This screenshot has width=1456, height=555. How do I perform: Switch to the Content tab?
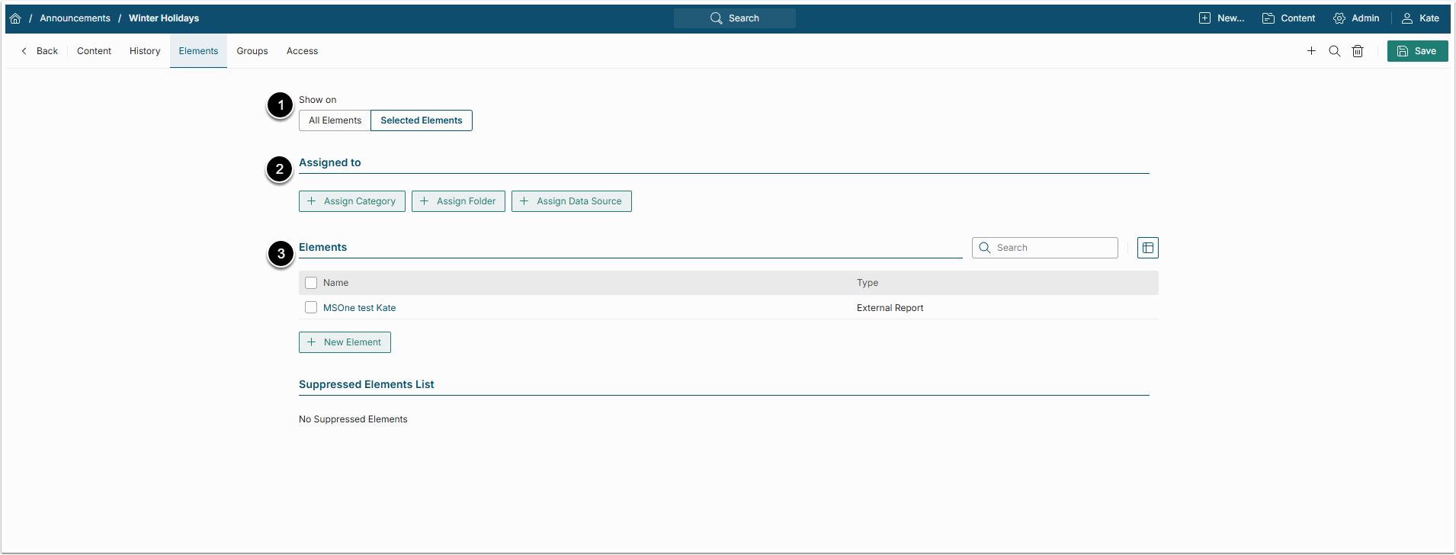(94, 51)
